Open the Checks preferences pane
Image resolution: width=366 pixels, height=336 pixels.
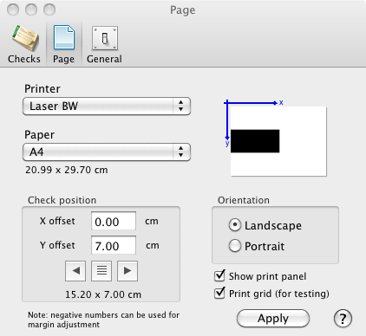click(24, 44)
